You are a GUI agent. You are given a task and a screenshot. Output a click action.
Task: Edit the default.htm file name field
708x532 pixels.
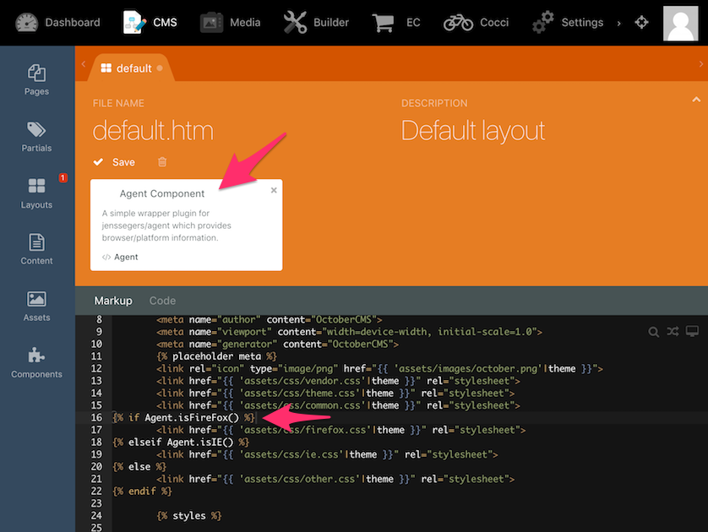pos(153,131)
